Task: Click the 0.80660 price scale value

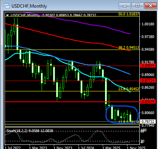Action: (148, 113)
